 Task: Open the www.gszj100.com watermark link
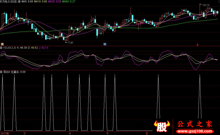pyautogui.click(x=196, y=131)
